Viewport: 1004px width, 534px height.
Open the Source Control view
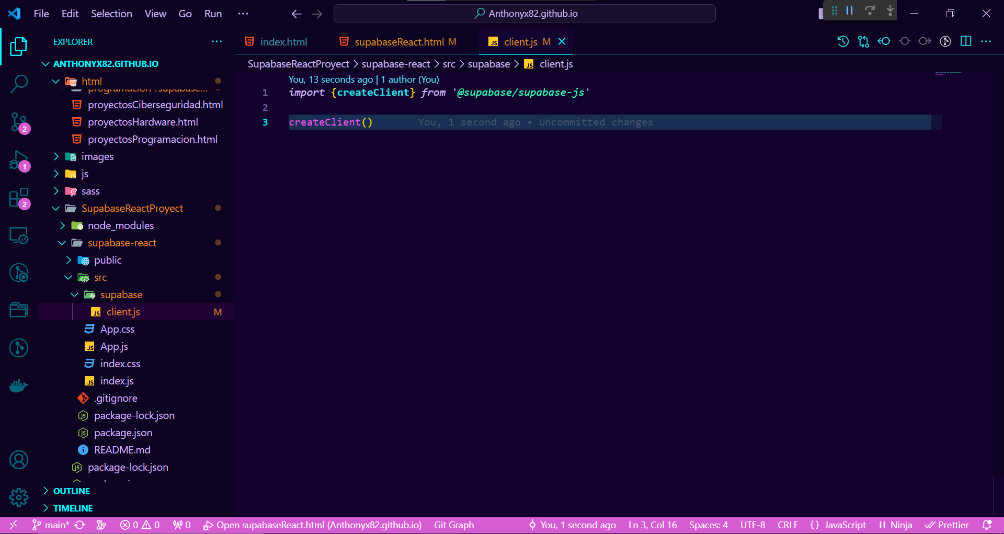[x=19, y=122]
